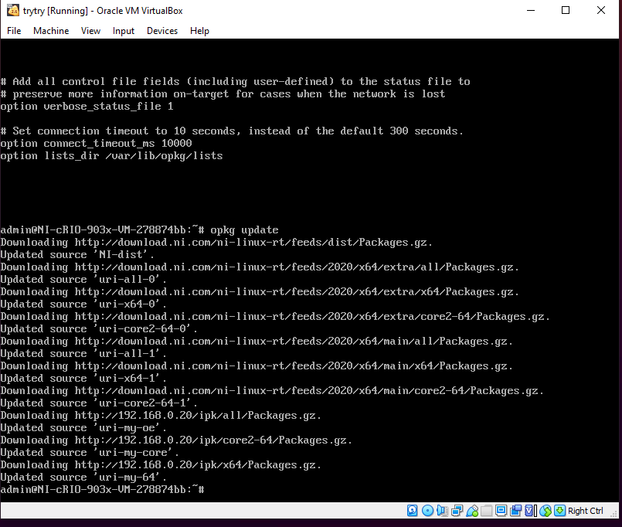Screen dimensions: 622x527
Task: Maximize the VirtualBox window
Action: point(566,10)
